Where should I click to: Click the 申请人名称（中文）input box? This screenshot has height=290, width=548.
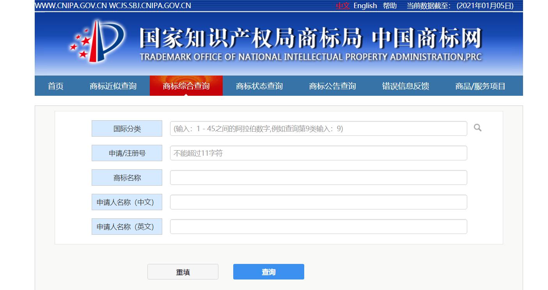(318, 202)
